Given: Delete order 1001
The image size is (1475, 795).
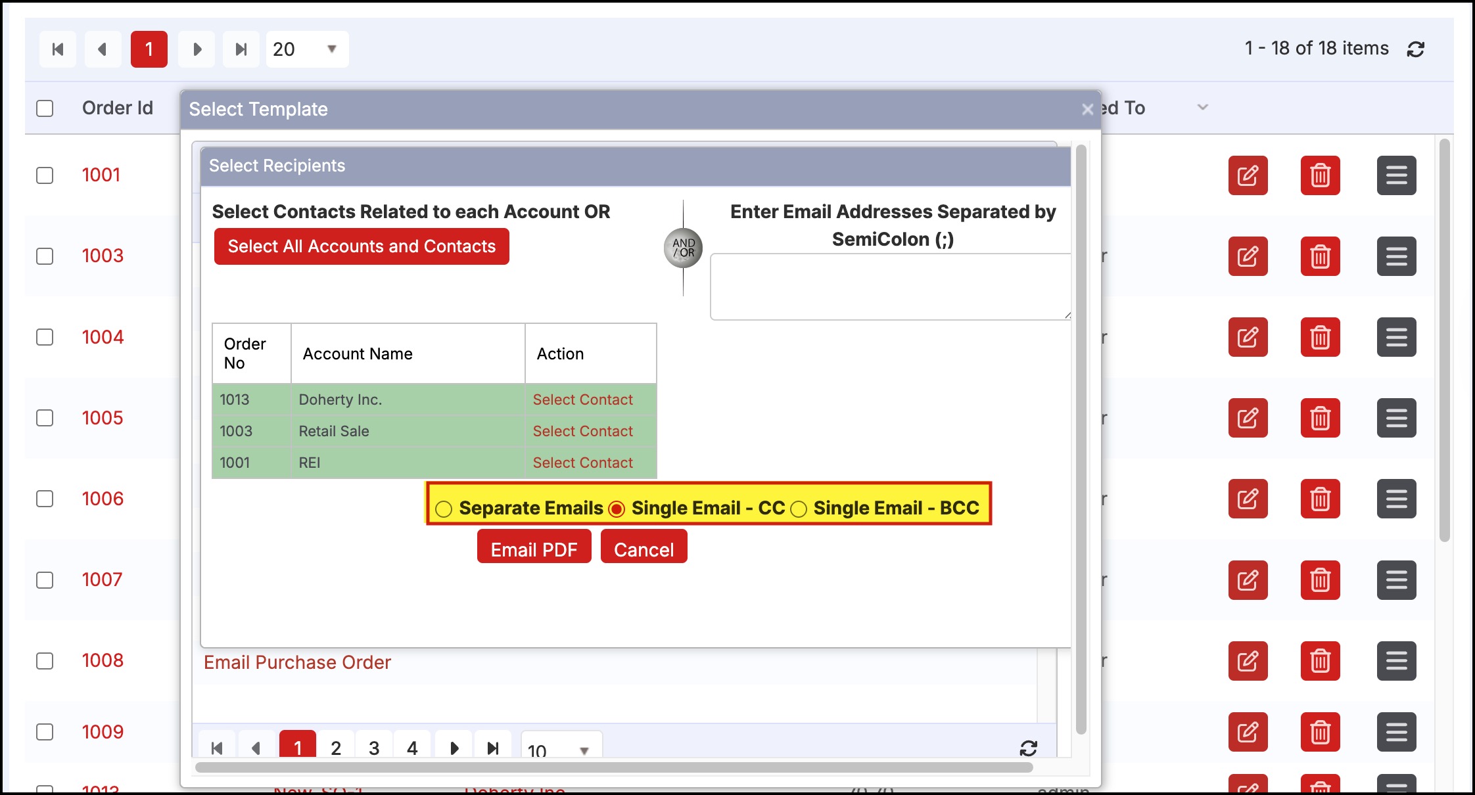Looking at the screenshot, I should tap(1320, 175).
